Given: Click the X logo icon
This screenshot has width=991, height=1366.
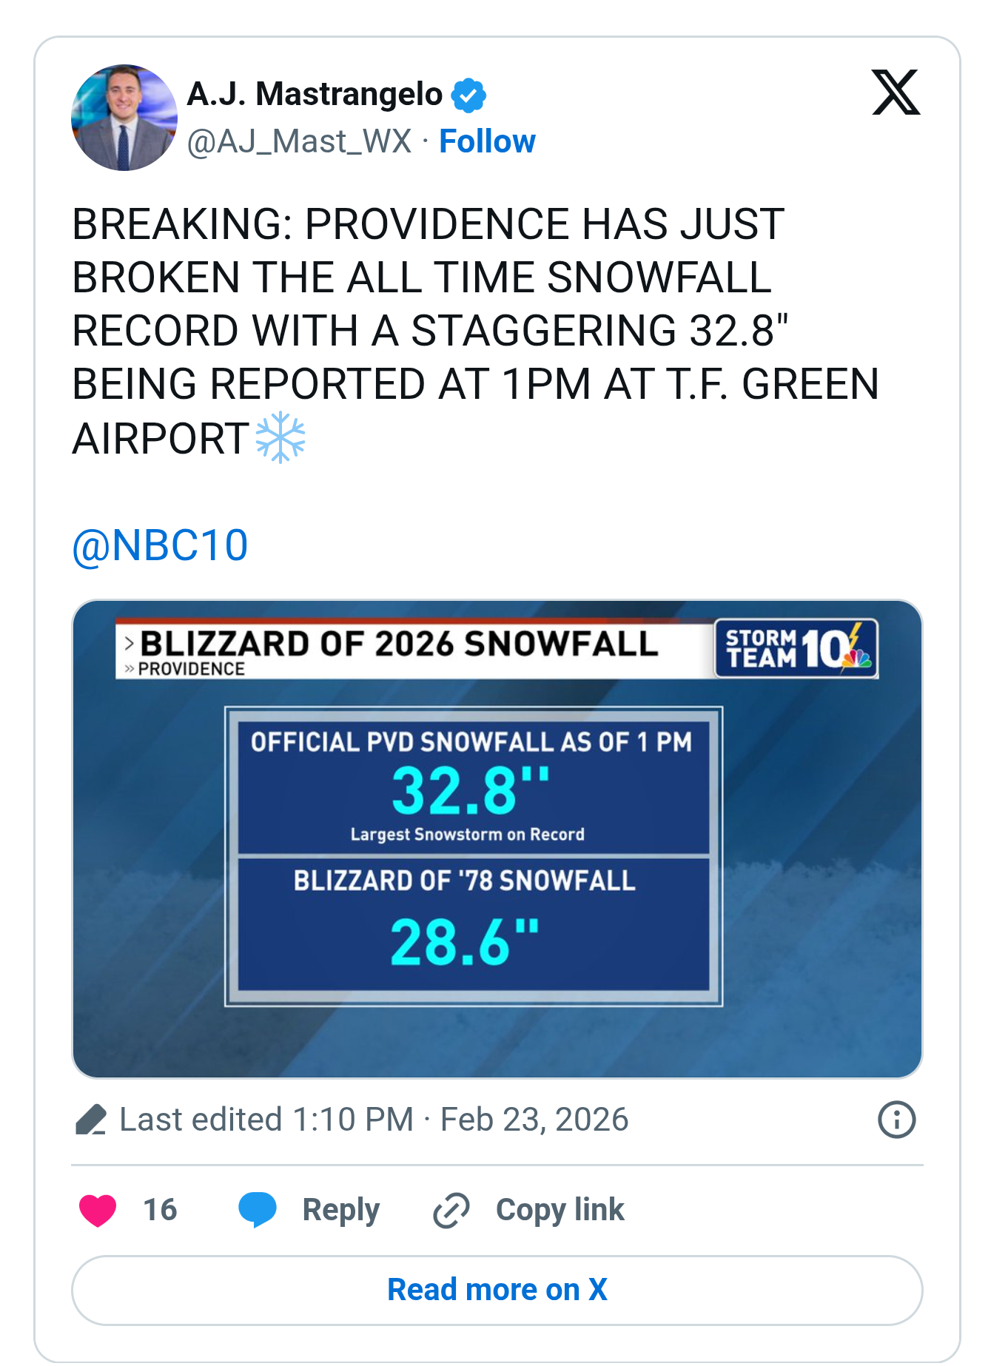Looking at the screenshot, I should [896, 93].
